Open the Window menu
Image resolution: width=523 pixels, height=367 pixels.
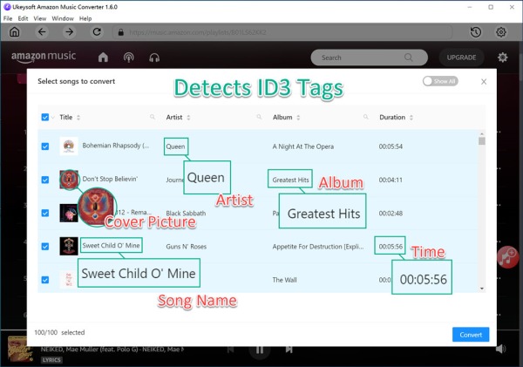63,18
